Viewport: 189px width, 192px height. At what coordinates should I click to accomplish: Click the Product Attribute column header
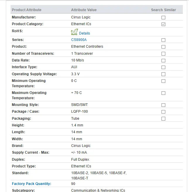(x=27, y=10)
